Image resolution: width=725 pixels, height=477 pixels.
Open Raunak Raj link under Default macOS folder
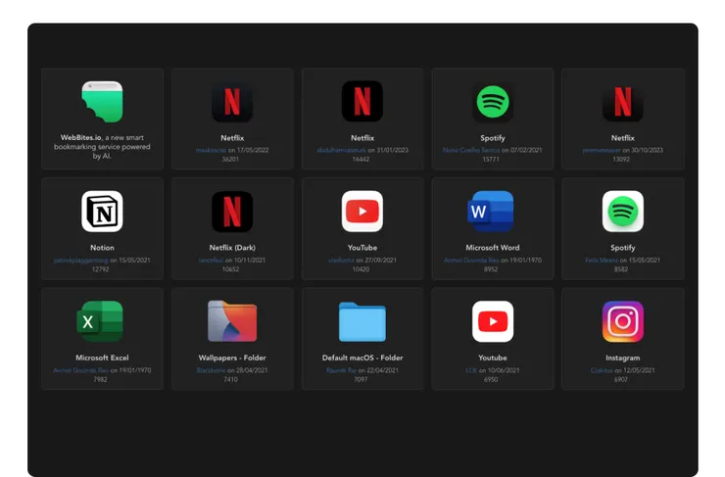[341, 370]
